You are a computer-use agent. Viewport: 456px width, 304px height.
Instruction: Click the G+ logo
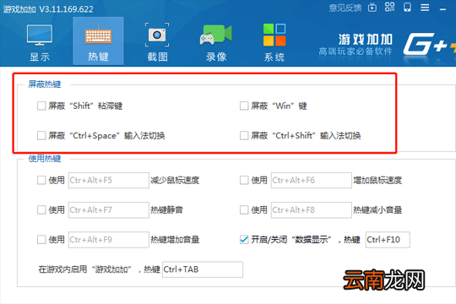coord(429,44)
